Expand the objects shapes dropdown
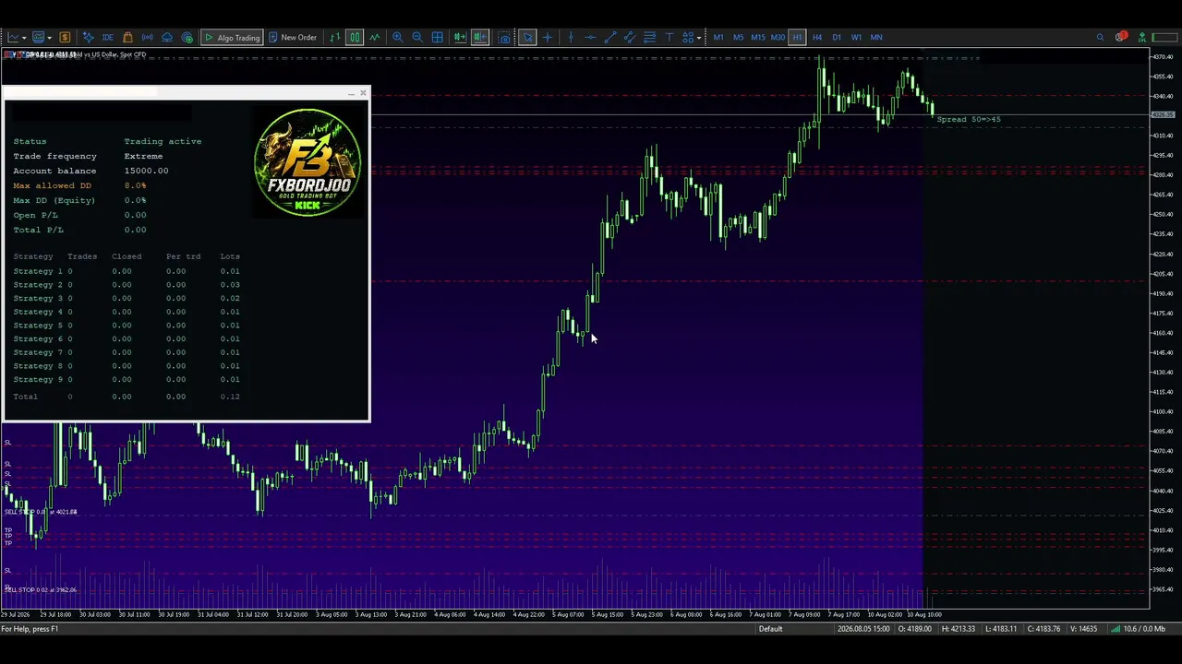 point(699,38)
